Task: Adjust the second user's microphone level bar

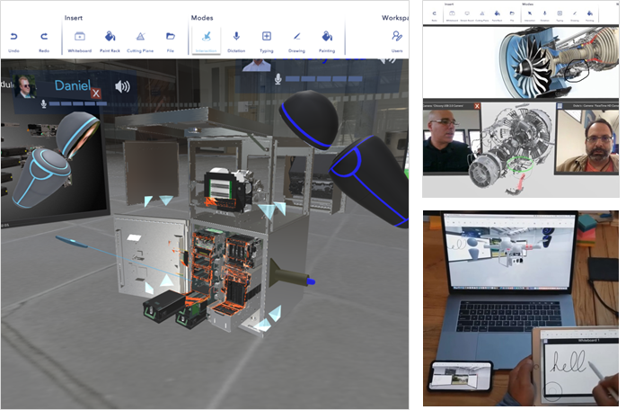Action: pyautogui.click(x=324, y=79)
